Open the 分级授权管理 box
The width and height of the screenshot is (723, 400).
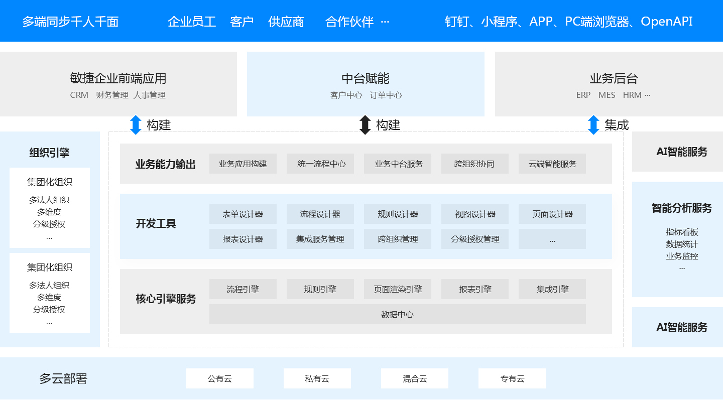click(475, 239)
